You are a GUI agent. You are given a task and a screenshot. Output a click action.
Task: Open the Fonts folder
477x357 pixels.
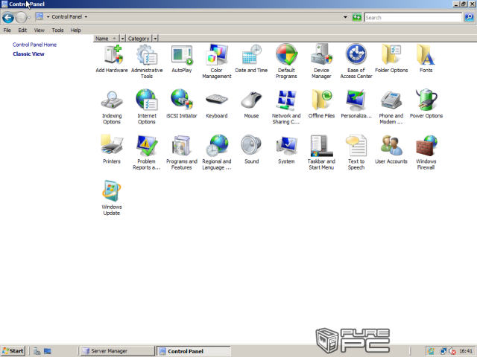pyautogui.click(x=426, y=59)
